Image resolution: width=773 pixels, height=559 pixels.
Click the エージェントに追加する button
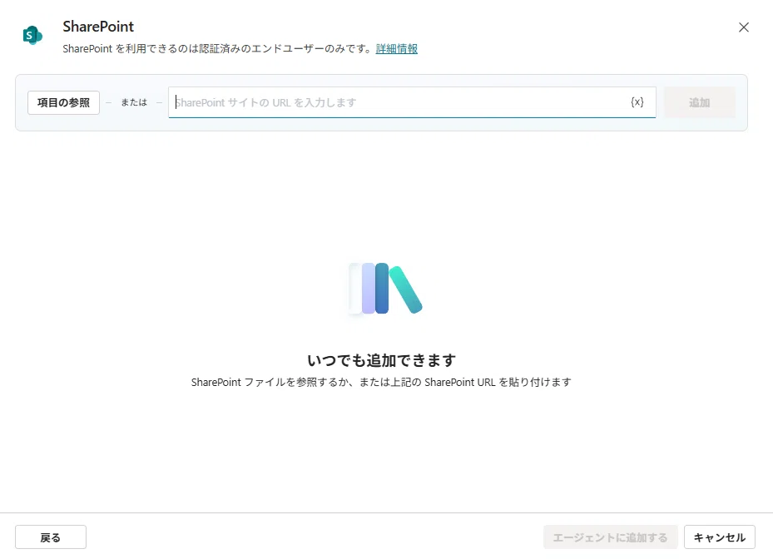(610, 537)
